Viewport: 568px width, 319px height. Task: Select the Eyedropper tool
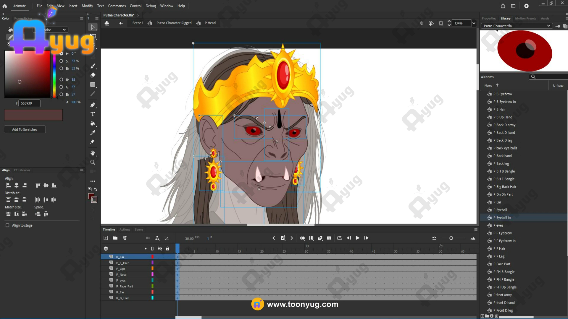coord(93,133)
